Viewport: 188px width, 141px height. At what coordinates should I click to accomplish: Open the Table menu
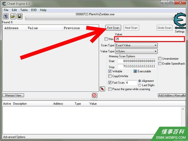[24, 10]
